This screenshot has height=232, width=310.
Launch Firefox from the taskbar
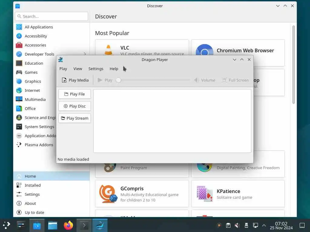pos(68,225)
